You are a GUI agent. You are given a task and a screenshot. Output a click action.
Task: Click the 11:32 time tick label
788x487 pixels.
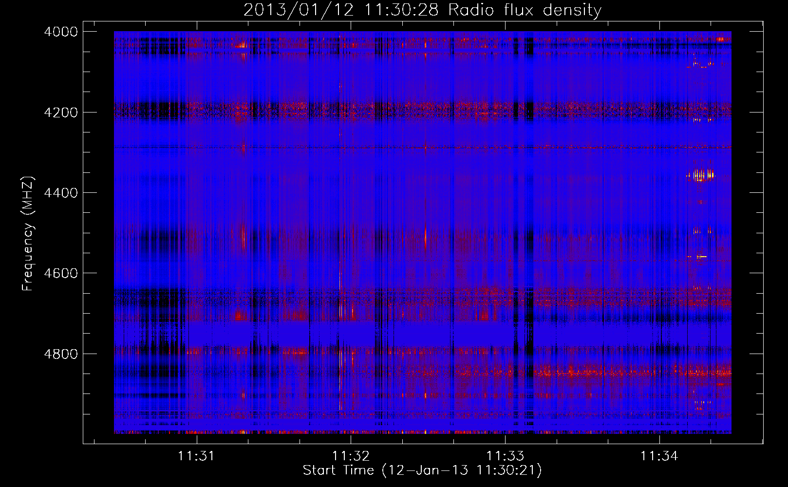tap(351, 456)
